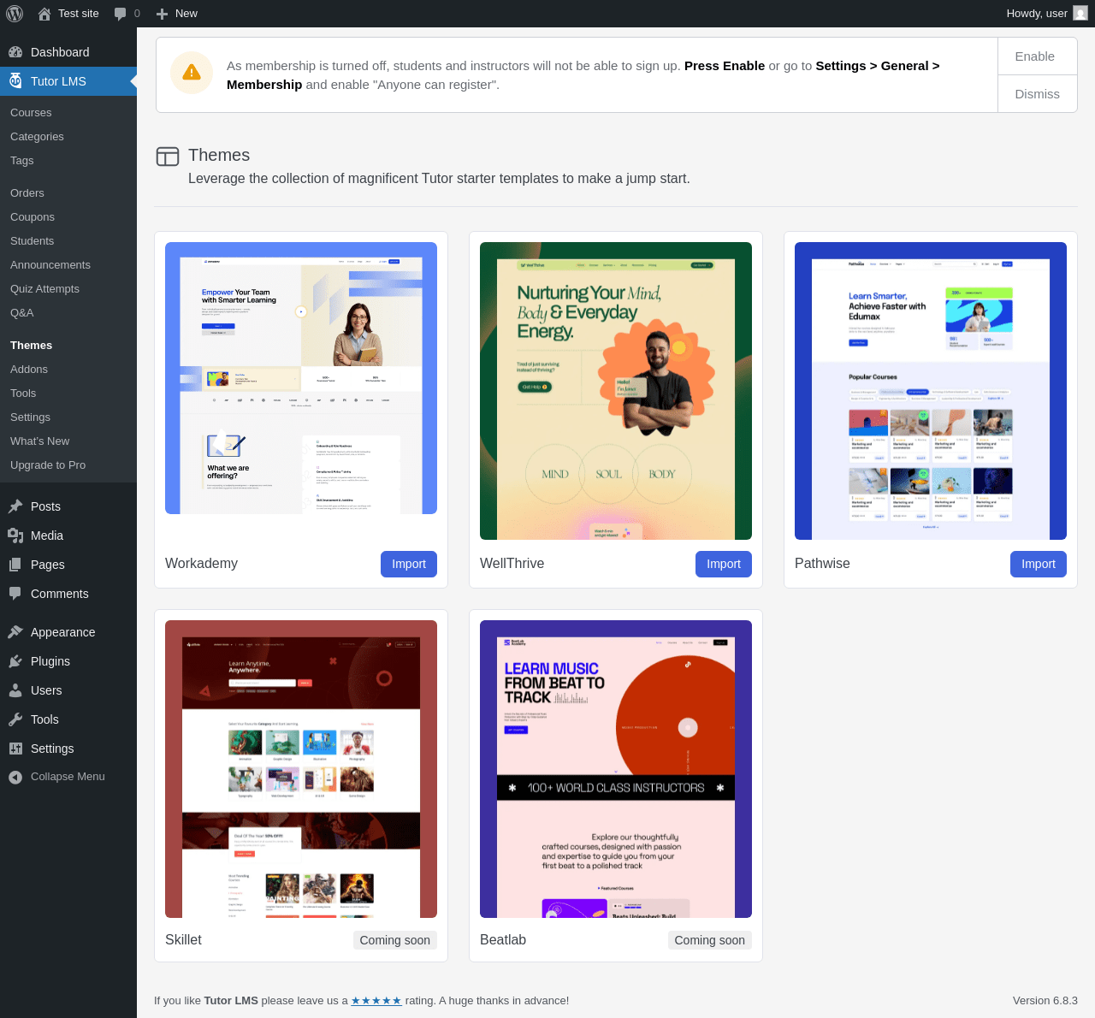Open the WellThrive theme preview thumbnail
1095x1018 pixels.
(616, 391)
